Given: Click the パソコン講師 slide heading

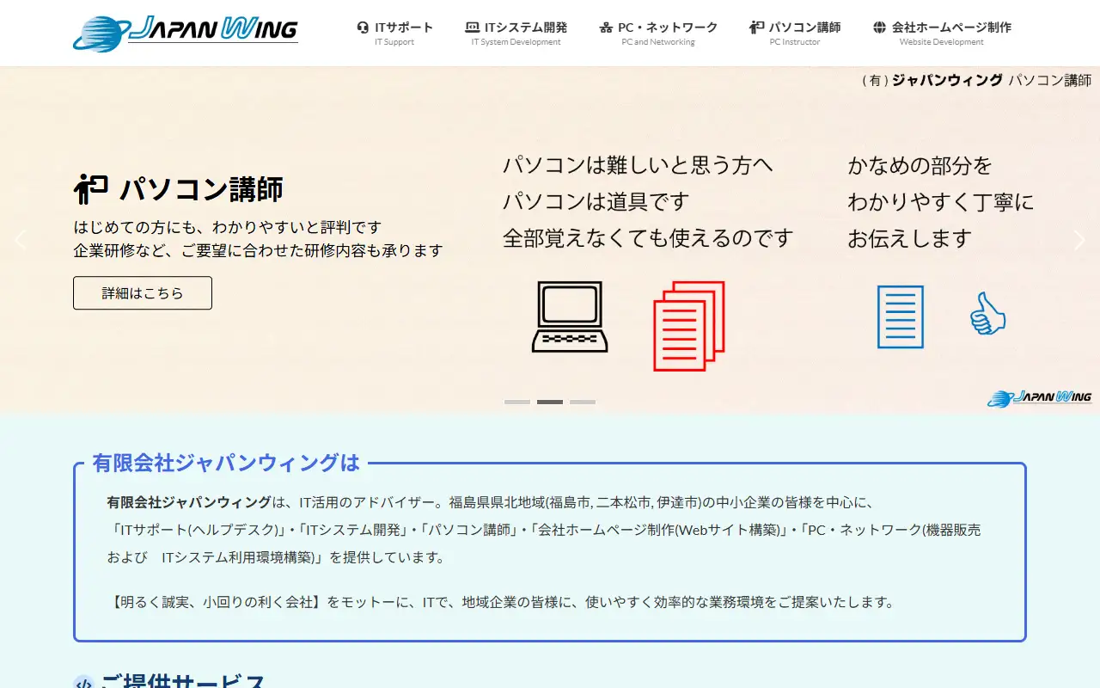Looking at the screenshot, I should 201,189.
